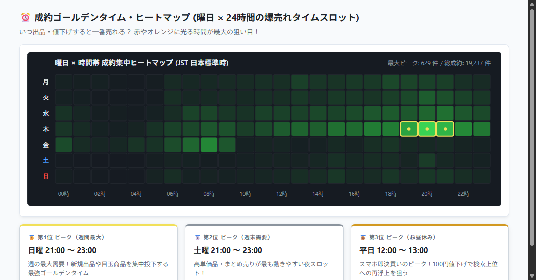
Task: Click the 16時 hour axis label
Action: 354,194
